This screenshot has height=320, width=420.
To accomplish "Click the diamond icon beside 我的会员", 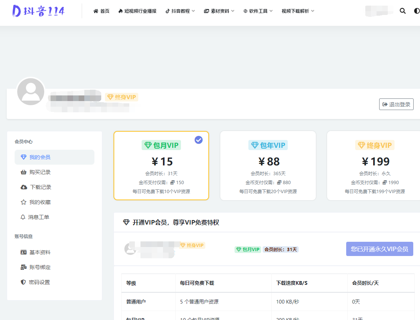I will click(24, 157).
